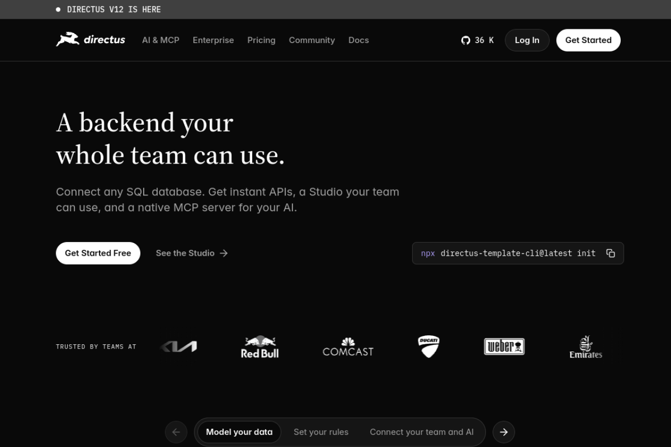
Task: Click the headline A backend your whole team can use
Action: 170,139
